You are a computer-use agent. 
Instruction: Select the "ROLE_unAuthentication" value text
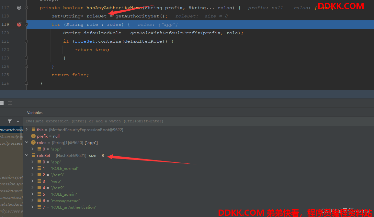pyautogui.click(x=74, y=207)
